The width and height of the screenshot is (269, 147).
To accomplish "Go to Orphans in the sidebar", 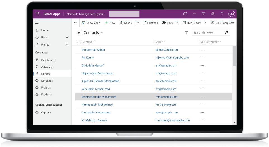I will 46,112.
